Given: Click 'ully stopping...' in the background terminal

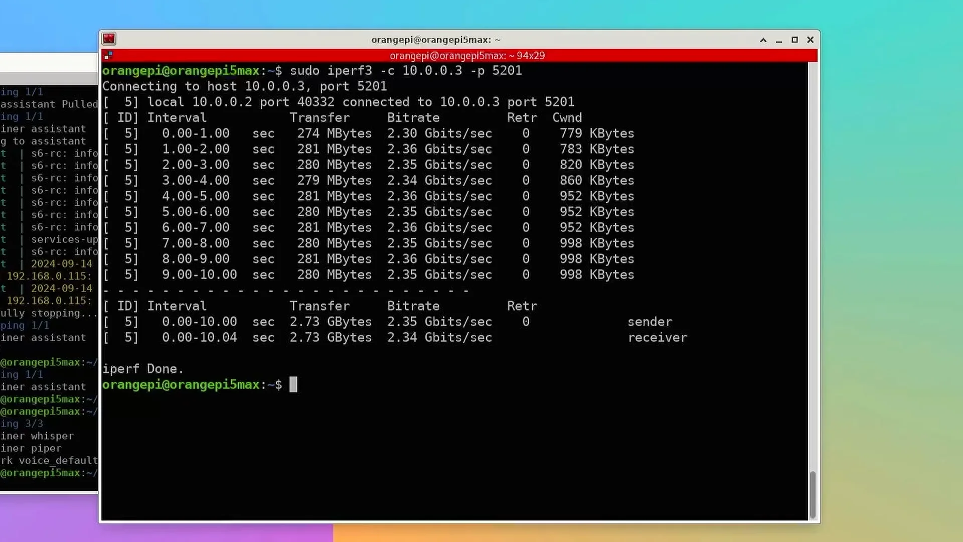Looking at the screenshot, I should tap(49, 313).
